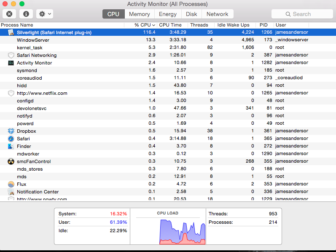Switch to the Disk tab
Viewport: 336px width, 252px height.
tap(191, 14)
